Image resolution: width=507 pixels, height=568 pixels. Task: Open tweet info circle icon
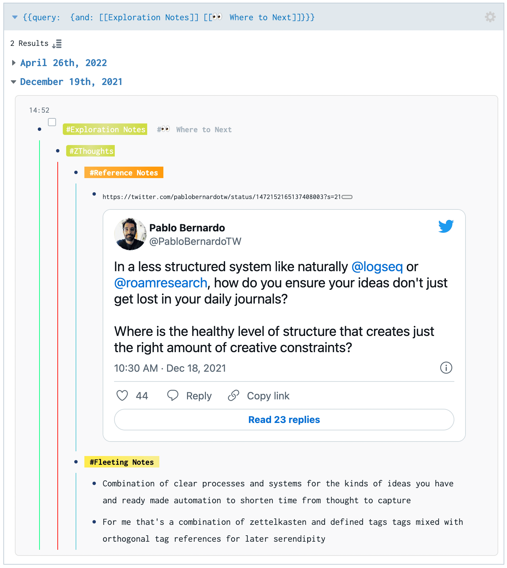click(x=446, y=368)
